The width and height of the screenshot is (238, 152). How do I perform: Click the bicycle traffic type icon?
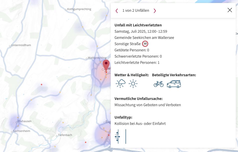click(x=158, y=84)
